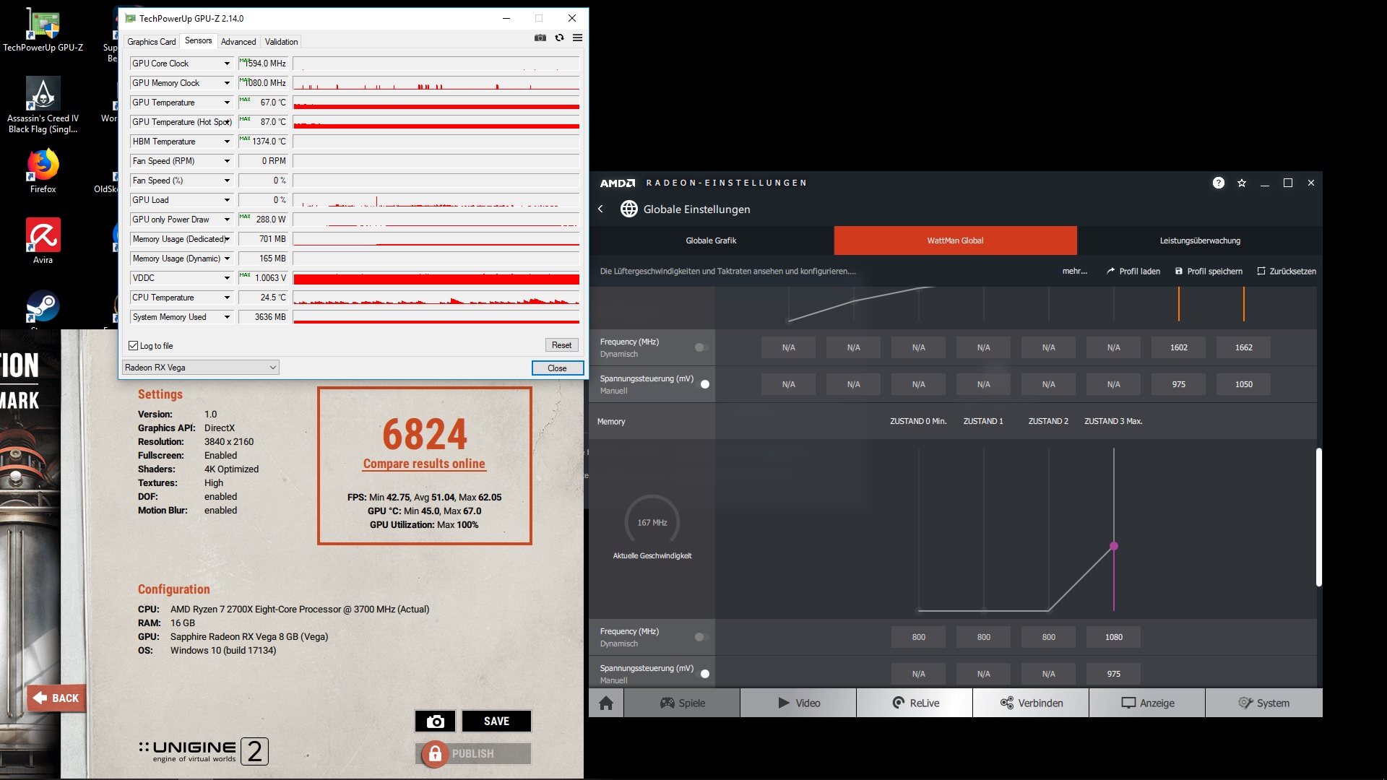Open TechPowerUp GPU-Z desktop shortcut

(x=43, y=31)
